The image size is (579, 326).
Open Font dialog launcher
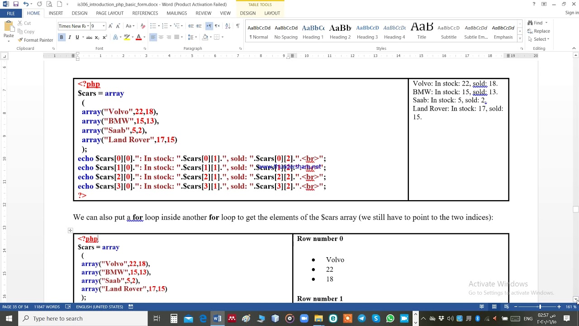click(144, 48)
